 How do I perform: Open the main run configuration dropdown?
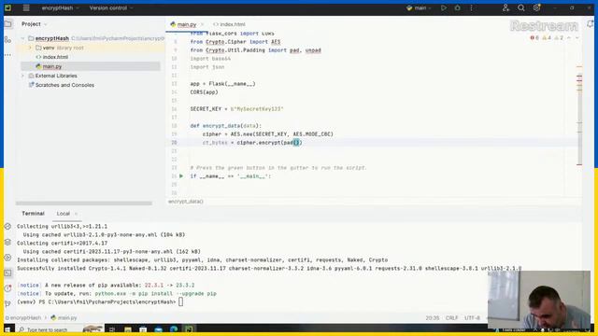point(420,7)
